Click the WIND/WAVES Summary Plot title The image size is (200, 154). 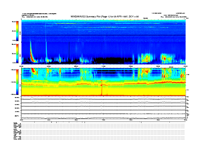coord(105,17)
